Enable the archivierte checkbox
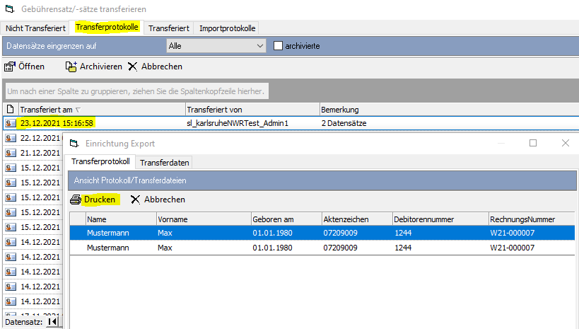This screenshot has height=329, width=579. [278, 45]
